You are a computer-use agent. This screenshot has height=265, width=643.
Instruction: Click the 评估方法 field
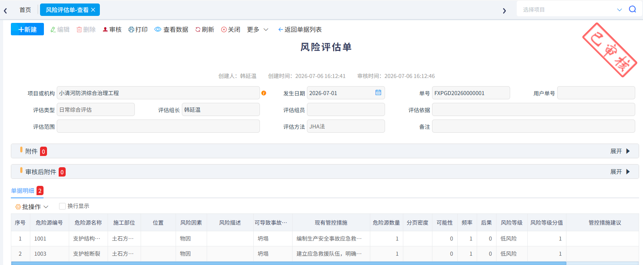(x=346, y=126)
